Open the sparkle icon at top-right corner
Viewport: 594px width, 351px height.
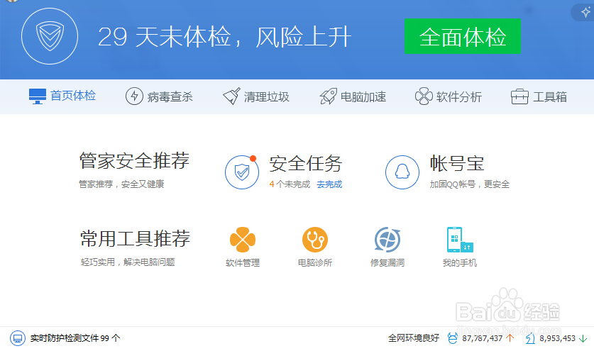[x=585, y=13]
